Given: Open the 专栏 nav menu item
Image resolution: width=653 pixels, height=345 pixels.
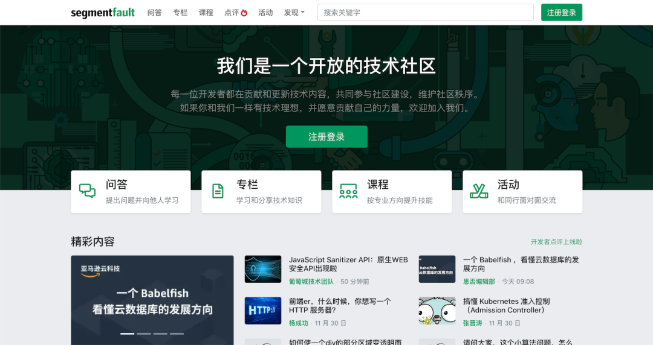Looking at the screenshot, I should point(180,13).
